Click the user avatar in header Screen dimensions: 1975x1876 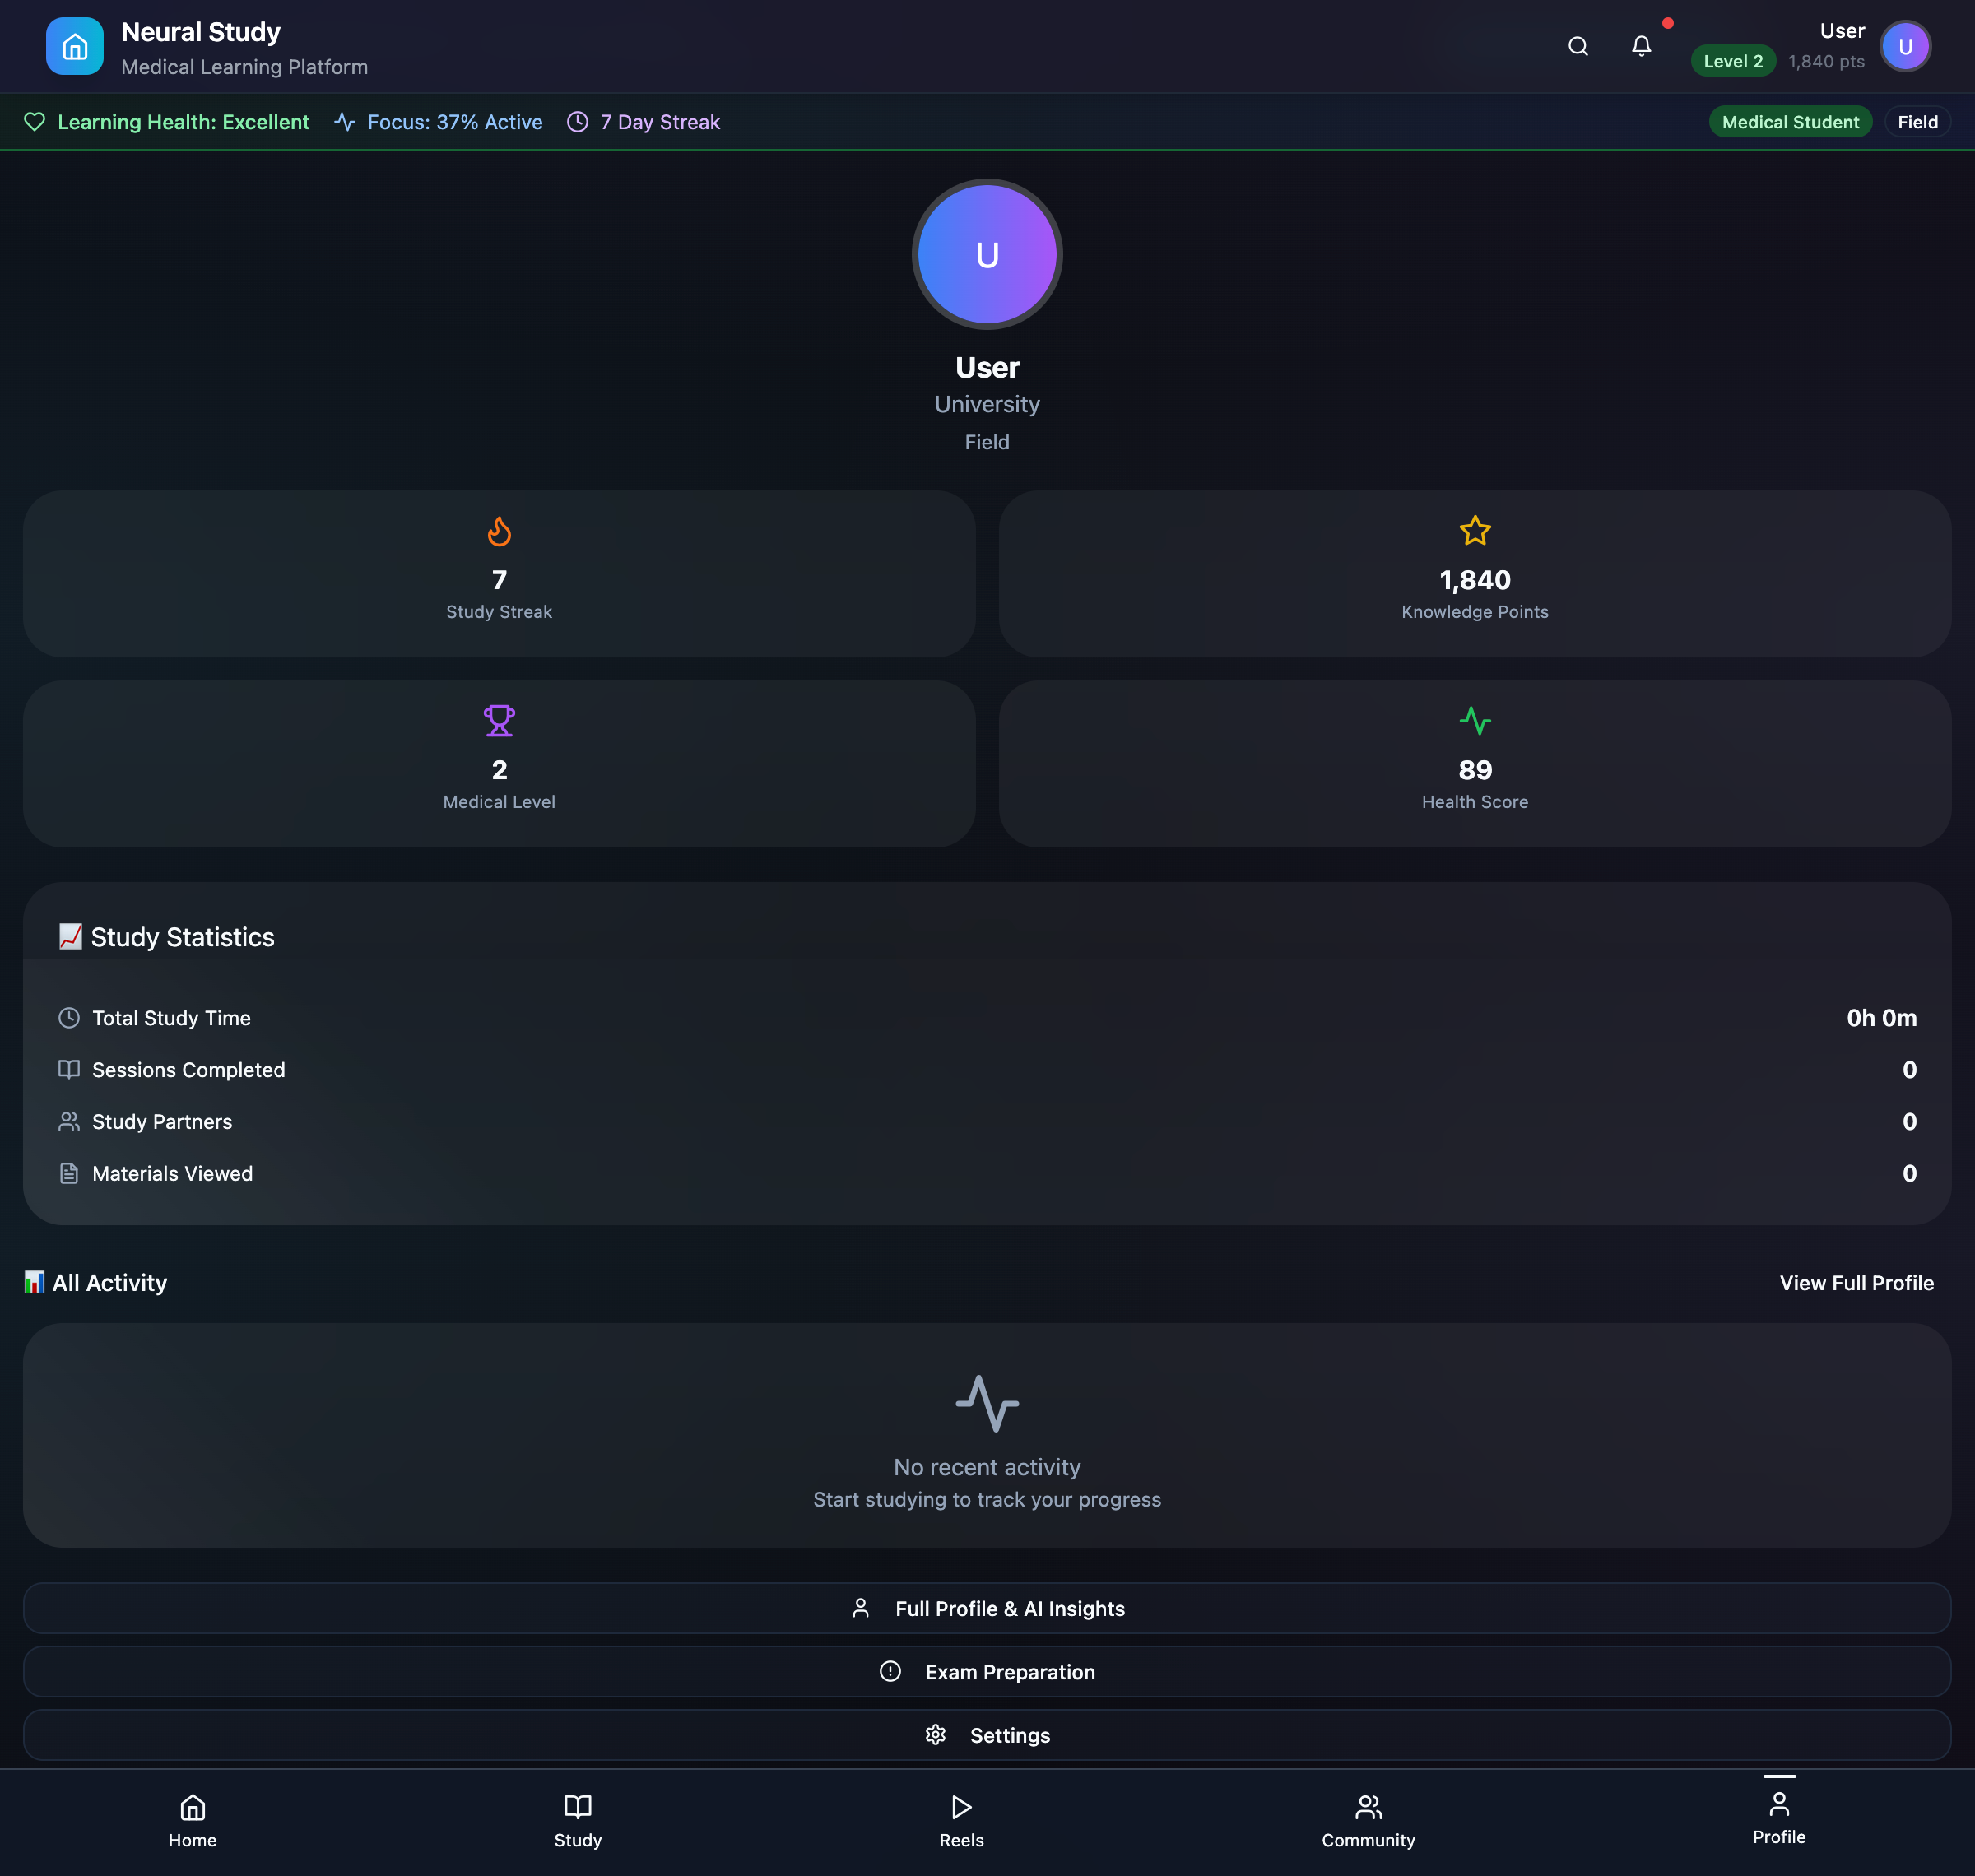pyautogui.click(x=1904, y=47)
